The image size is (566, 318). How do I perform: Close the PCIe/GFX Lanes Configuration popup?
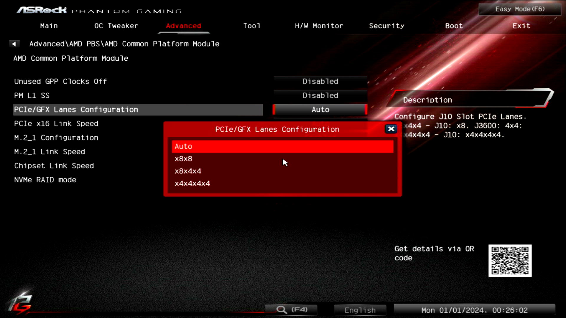pyautogui.click(x=391, y=129)
